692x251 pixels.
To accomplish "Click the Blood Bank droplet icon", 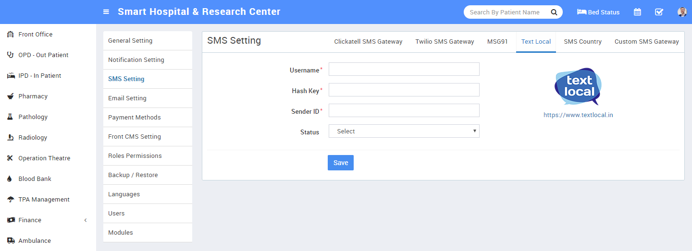I will (x=10, y=179).
